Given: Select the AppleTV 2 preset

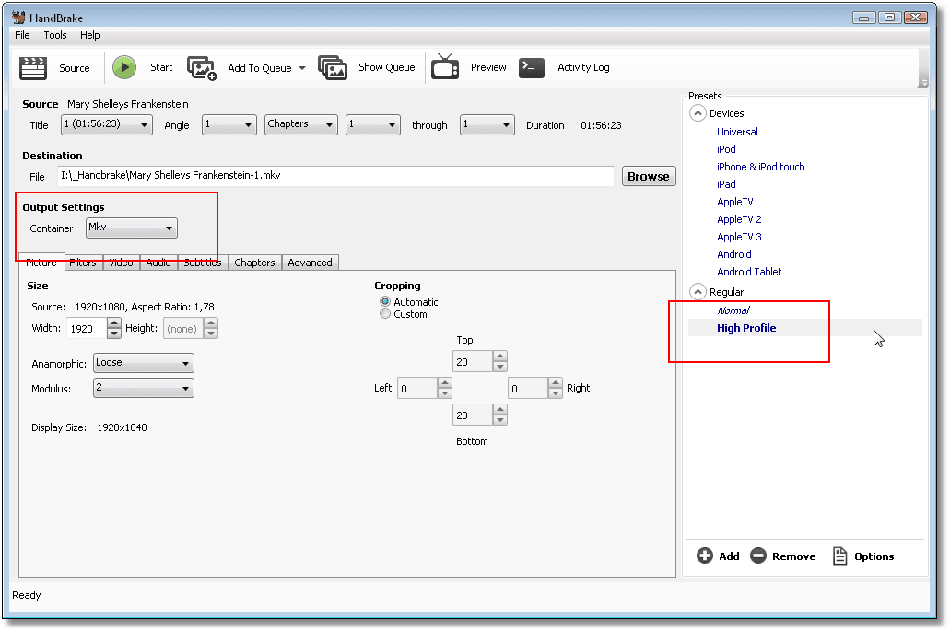Looking at the screenshot, I should (x=739, y=219).
